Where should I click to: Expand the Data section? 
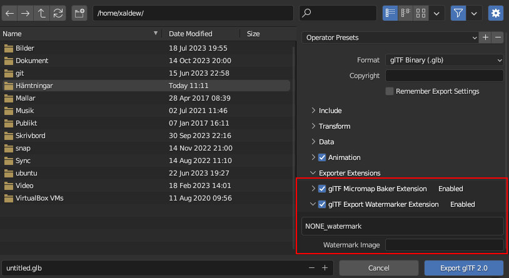click(x=313, y=142)
